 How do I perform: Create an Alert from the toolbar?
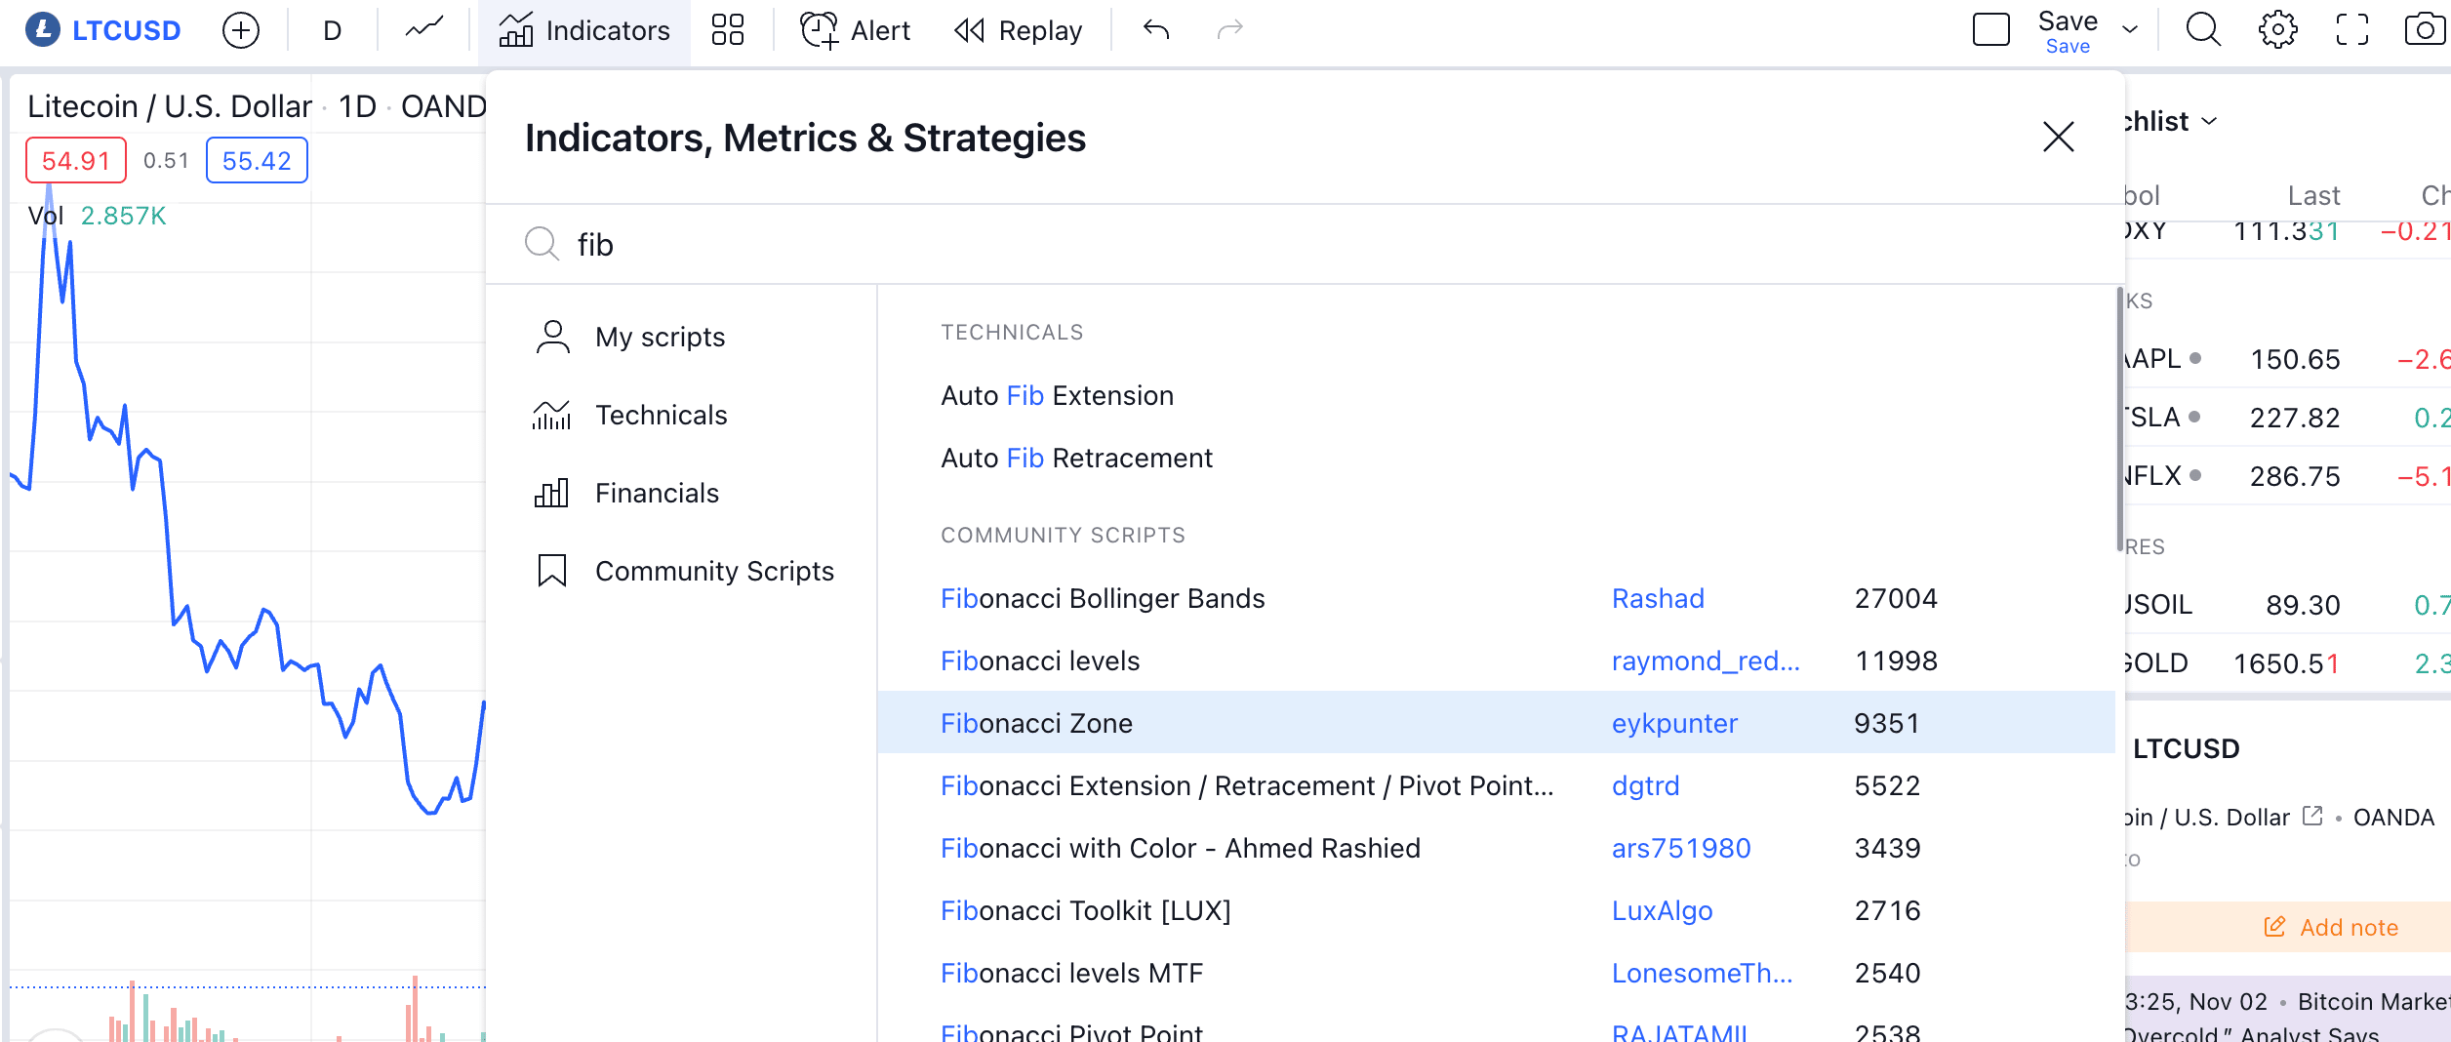pos(856,30)
